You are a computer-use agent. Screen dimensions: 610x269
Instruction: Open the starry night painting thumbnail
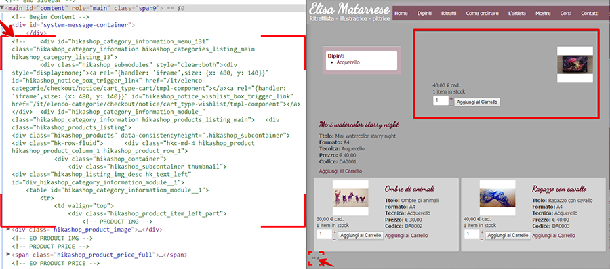point(575,64)
